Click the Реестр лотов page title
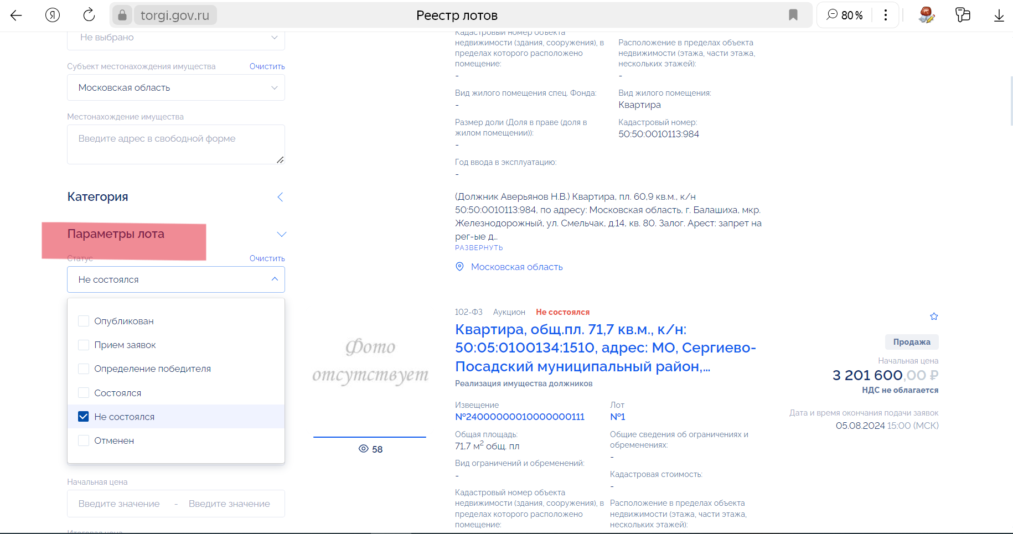Viewport: 1013px width, 534px height. (457, 15)
